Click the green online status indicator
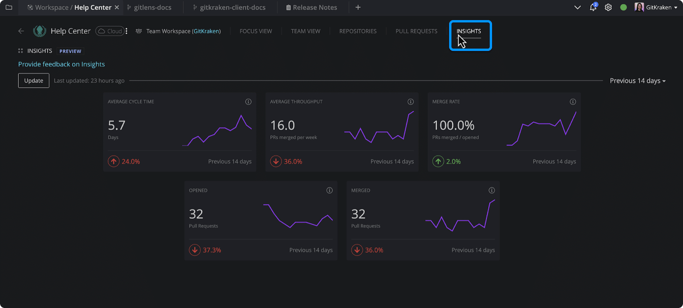Viewport: 683px width, 308px height. coord(622,7)
